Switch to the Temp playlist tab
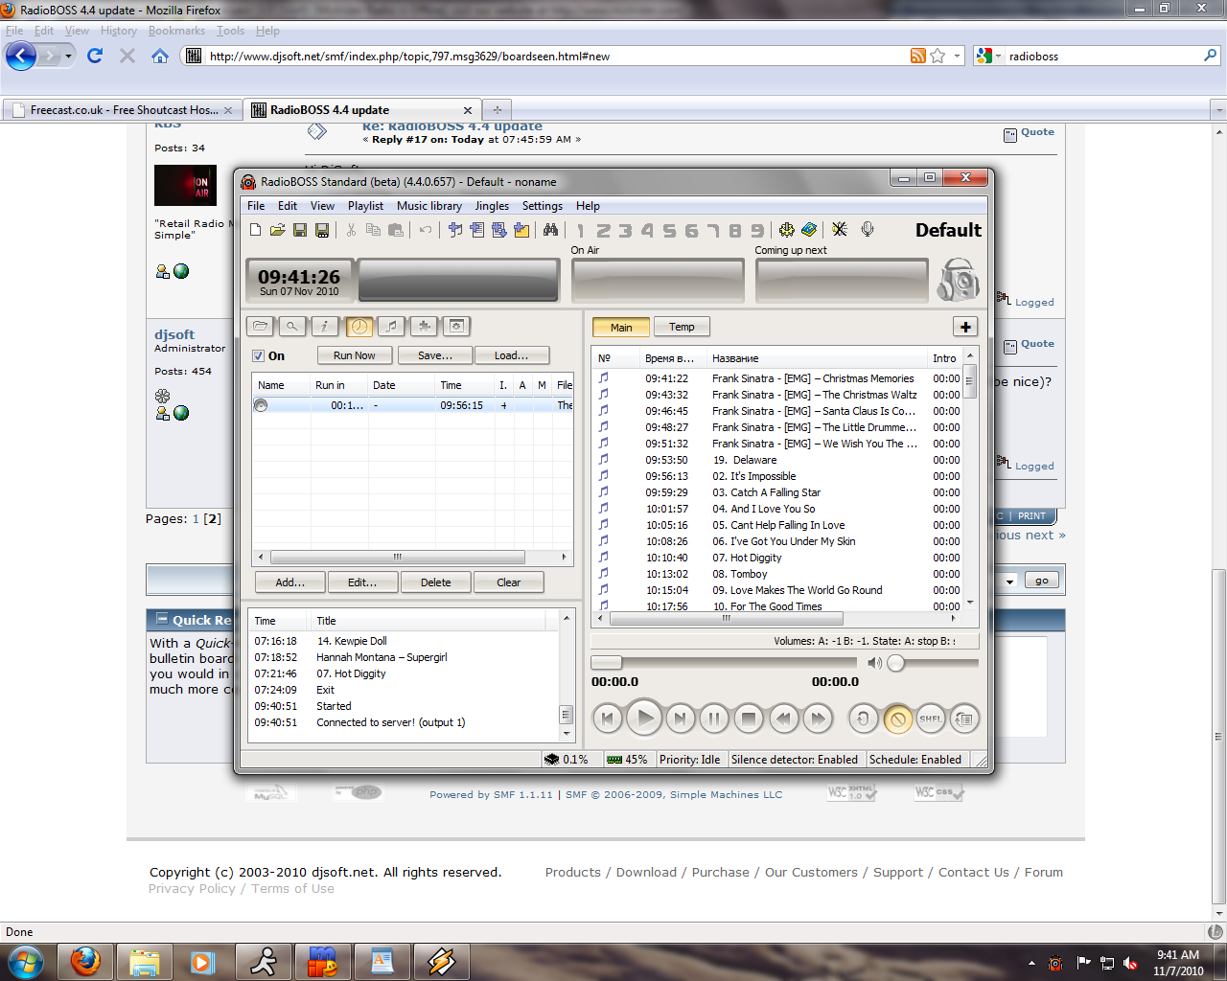Image resolution: width=1227 pixels, height=981 pixels. (682, 327)
